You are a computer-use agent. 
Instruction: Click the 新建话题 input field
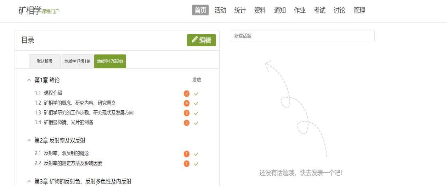pos(302,36)
